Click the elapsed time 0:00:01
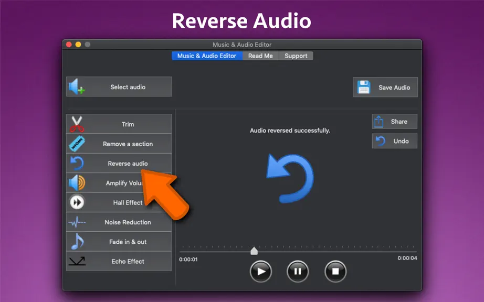The image size is (484, 302). click(188, 260)
